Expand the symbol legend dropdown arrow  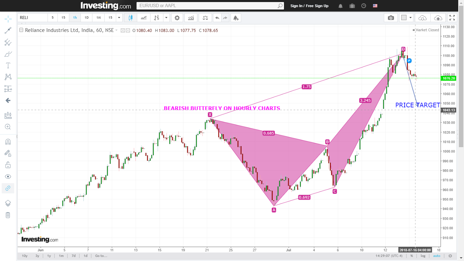click(117, 30)
